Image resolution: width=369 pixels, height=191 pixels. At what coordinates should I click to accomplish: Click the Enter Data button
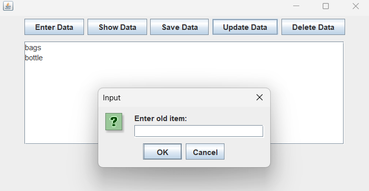(x=54, y=27)
